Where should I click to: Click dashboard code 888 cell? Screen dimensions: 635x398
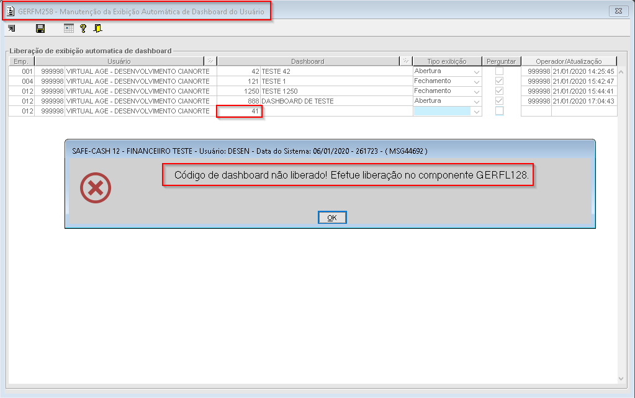click(239, 101)
